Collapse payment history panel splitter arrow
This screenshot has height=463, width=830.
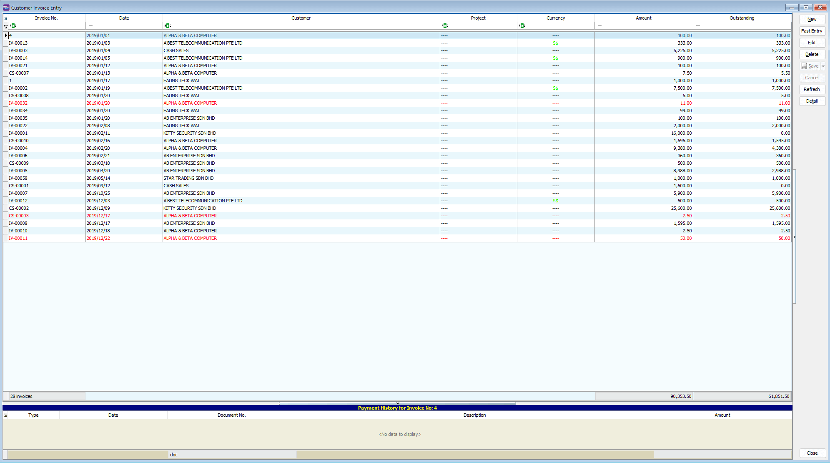[x=398, y=403]
